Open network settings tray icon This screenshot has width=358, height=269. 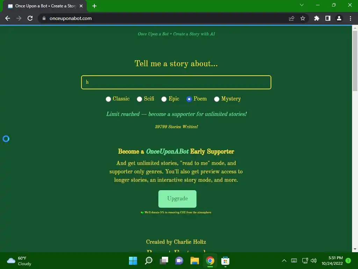305,261
